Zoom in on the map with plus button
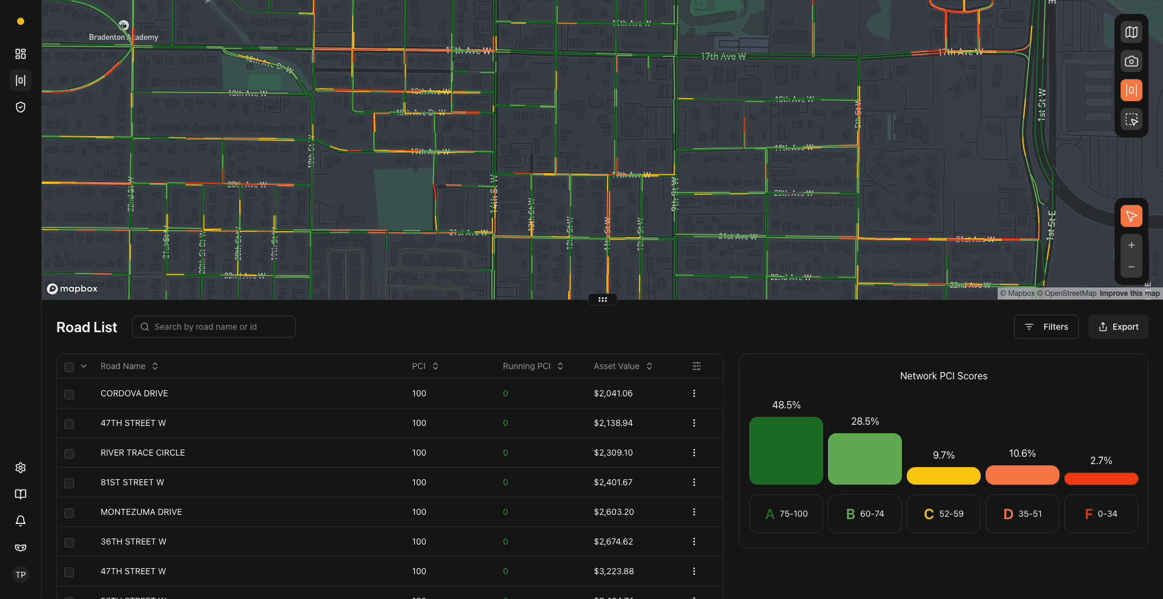 click(x=1131, y=245)
